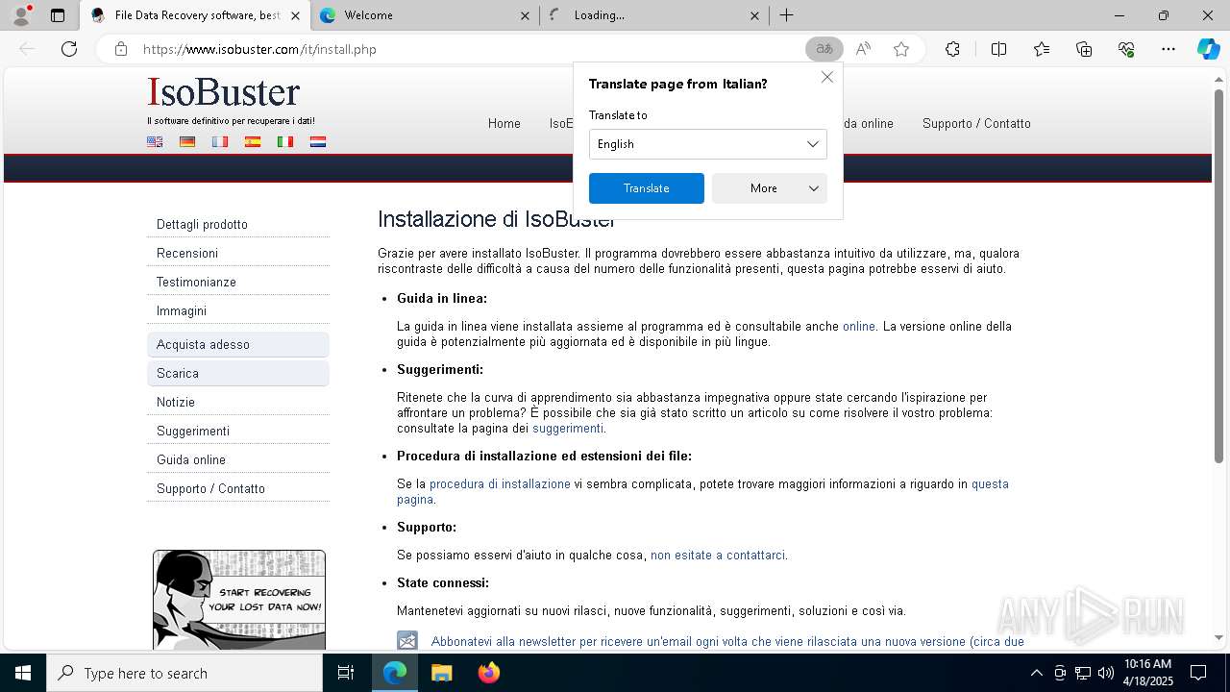
Task: Select Scarica in sidebar
Action: [238, 373]
